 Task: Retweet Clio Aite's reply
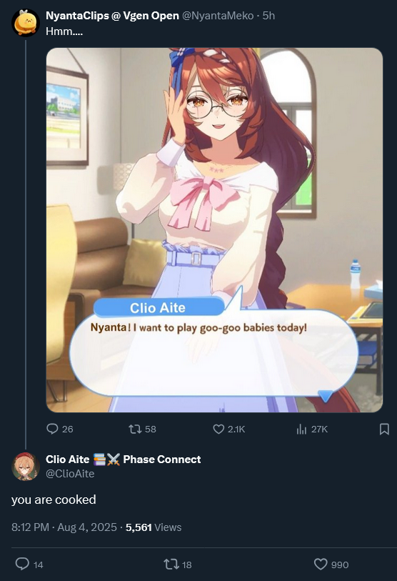tap(171, 565)
